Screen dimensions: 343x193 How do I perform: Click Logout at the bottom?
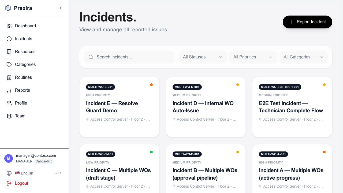click(x=21, y=183)
